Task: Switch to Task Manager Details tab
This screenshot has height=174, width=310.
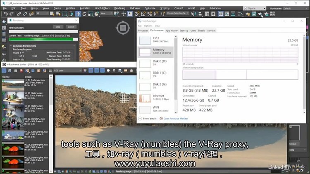Action: pos(201,31)
